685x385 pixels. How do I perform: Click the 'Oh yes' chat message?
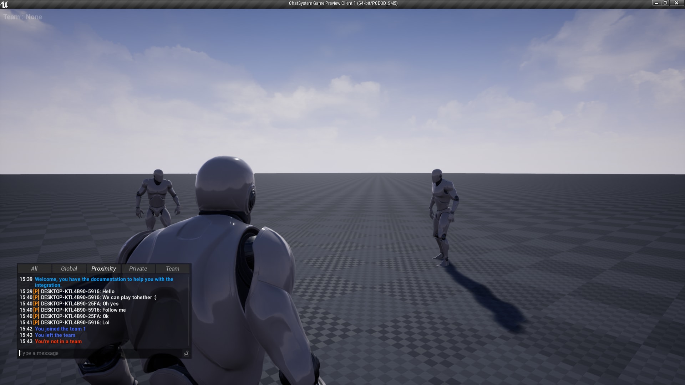[111, 304]
